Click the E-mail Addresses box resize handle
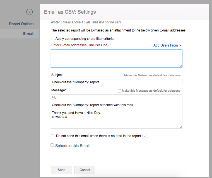The width and height of the screenshot is (212, 178). click(x=181, y=66)
